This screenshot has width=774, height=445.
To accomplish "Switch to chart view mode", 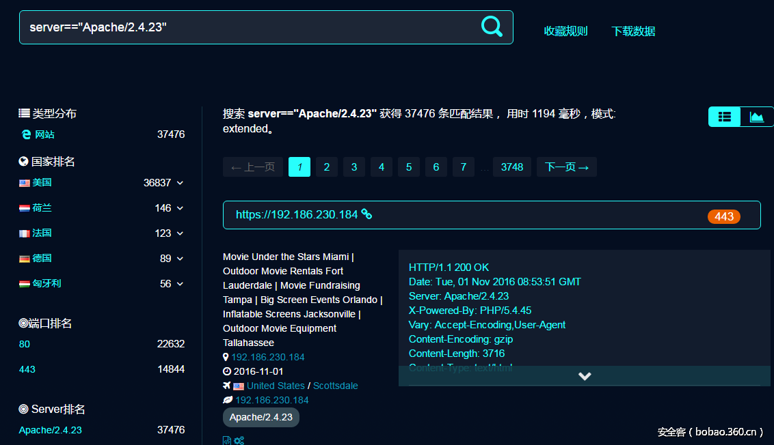I will click(x=756, y=117).
